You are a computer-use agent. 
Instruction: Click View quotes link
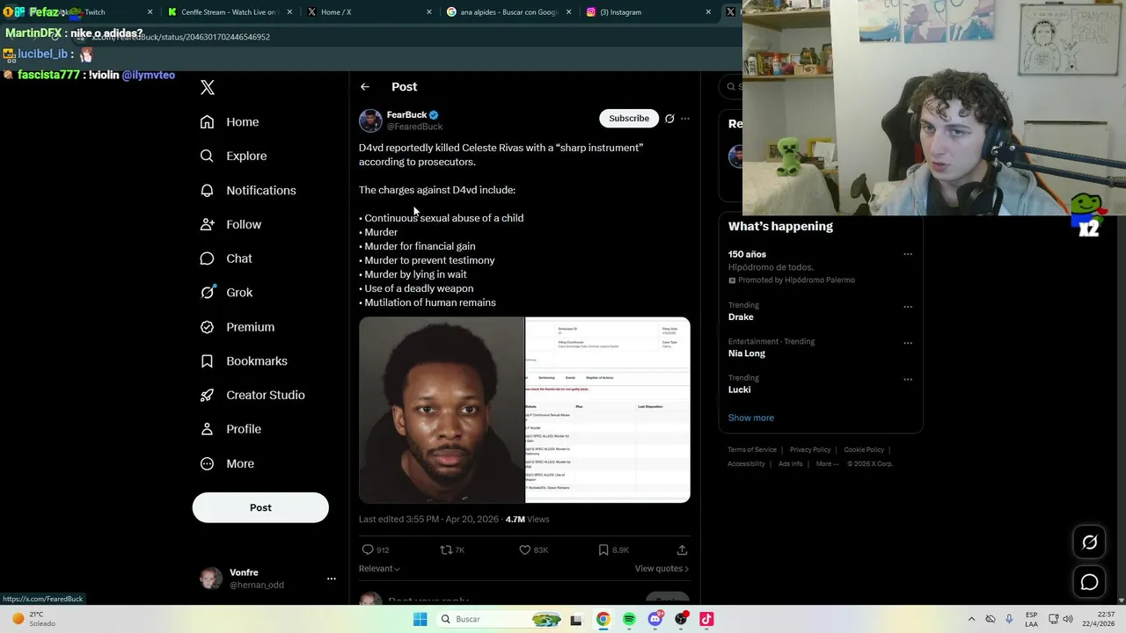click(662, 569)
